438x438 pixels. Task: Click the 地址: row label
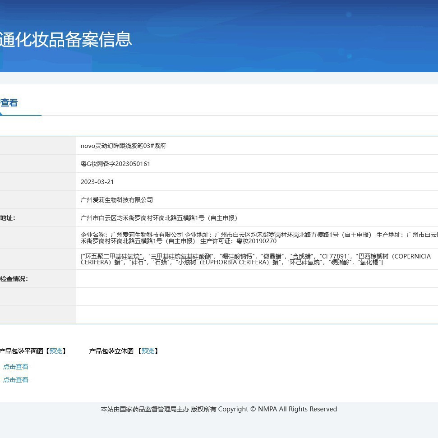click(8, 218)
